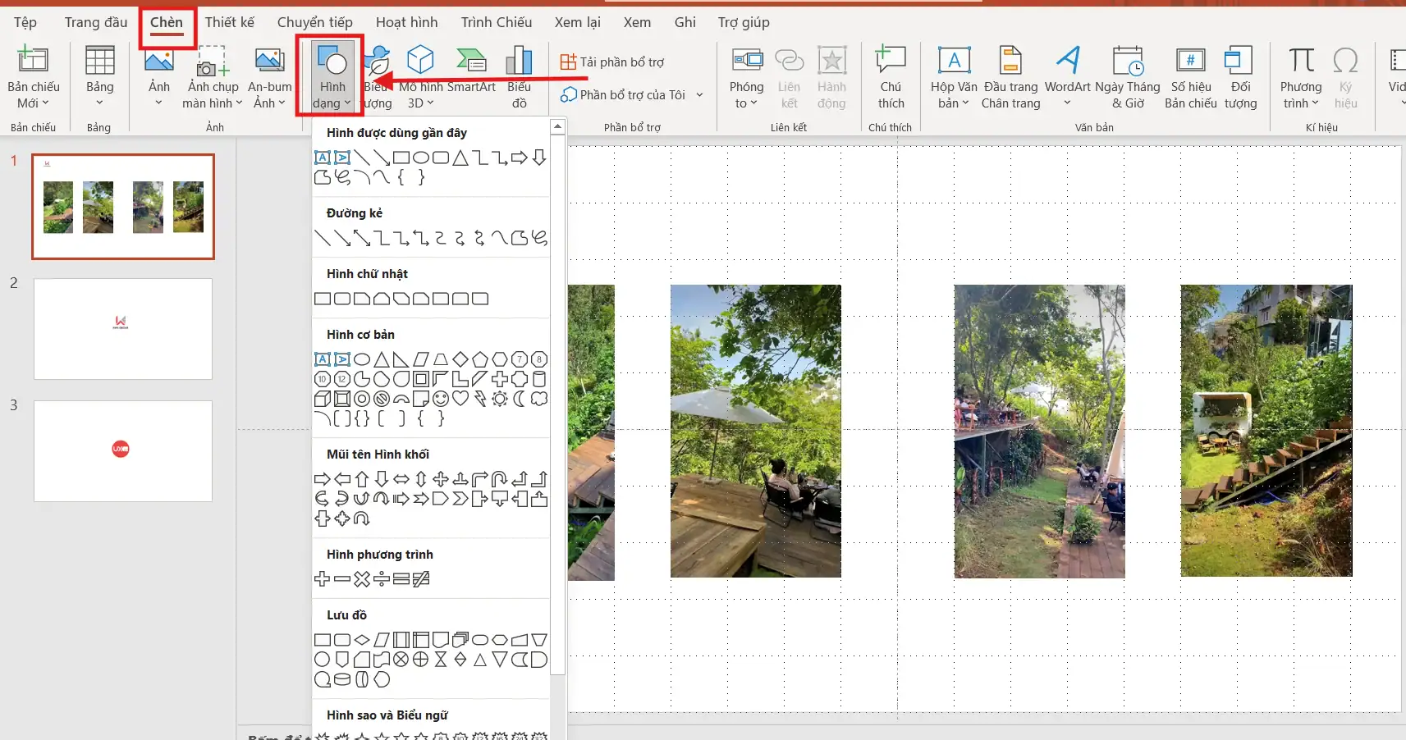Click the shapes gallery scroll-up arrow
1406x740 pixels.
coord(558,126)
